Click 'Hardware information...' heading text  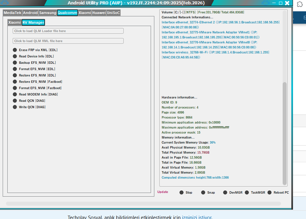(x=179, y=97)
